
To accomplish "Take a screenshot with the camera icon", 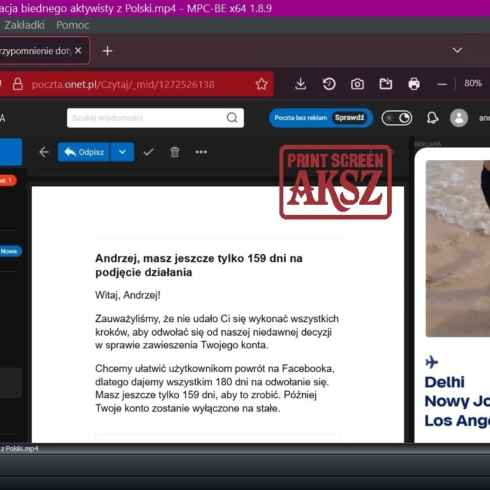I will coord(357,84).
